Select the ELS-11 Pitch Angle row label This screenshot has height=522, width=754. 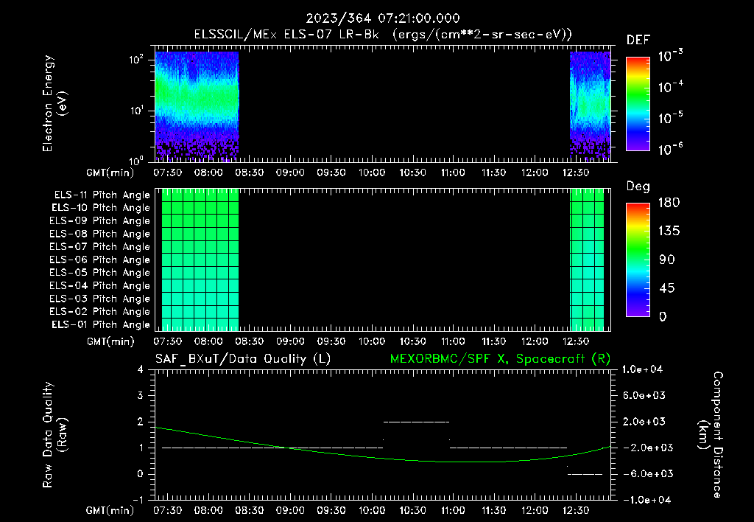click(x=102, y=195)
